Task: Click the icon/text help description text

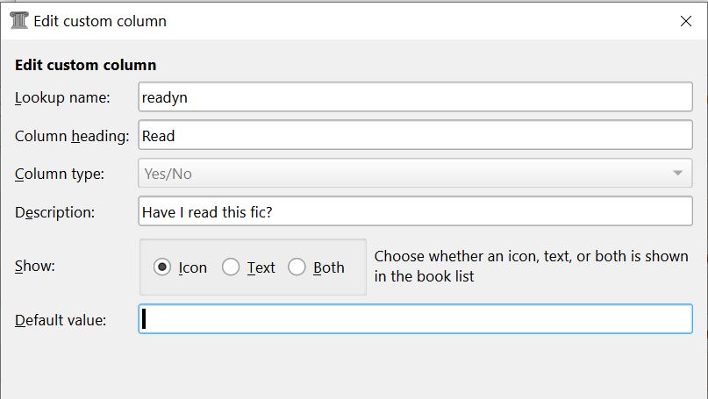Action: [531, 267]
